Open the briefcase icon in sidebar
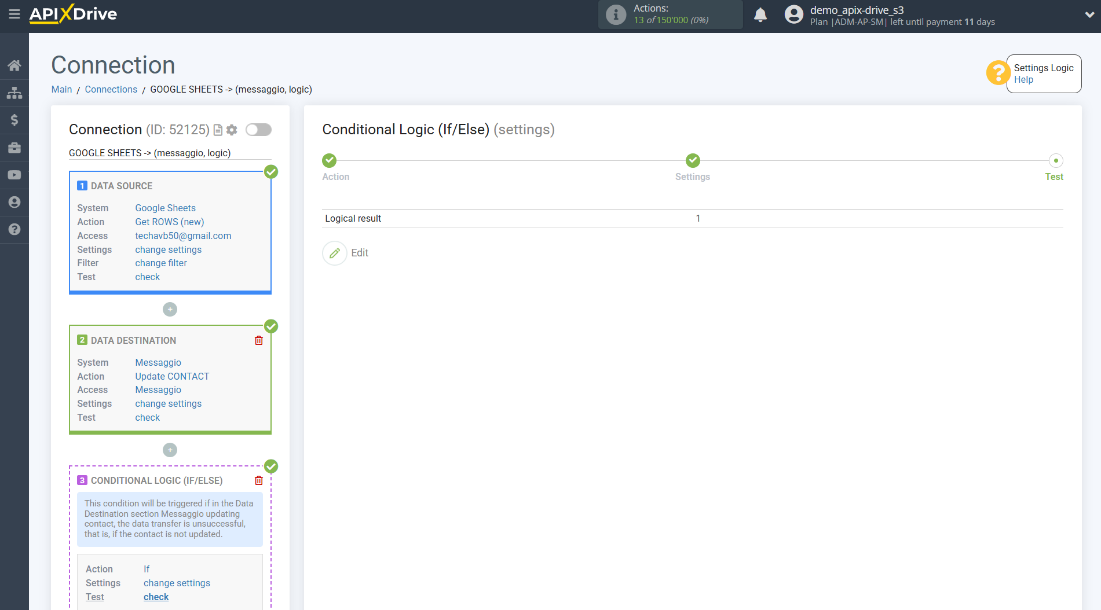 pos(14,148)
